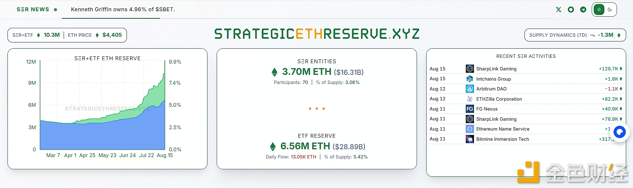Click the Intchains Group logo icon
633x188 pixels.
(x=470, y=79)
